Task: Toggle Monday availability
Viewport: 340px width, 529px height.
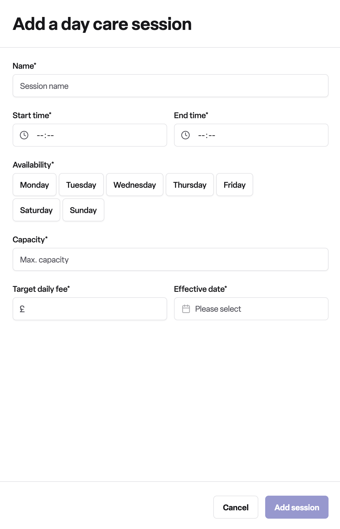Action: pyautogui.click(x=34, y=185)
